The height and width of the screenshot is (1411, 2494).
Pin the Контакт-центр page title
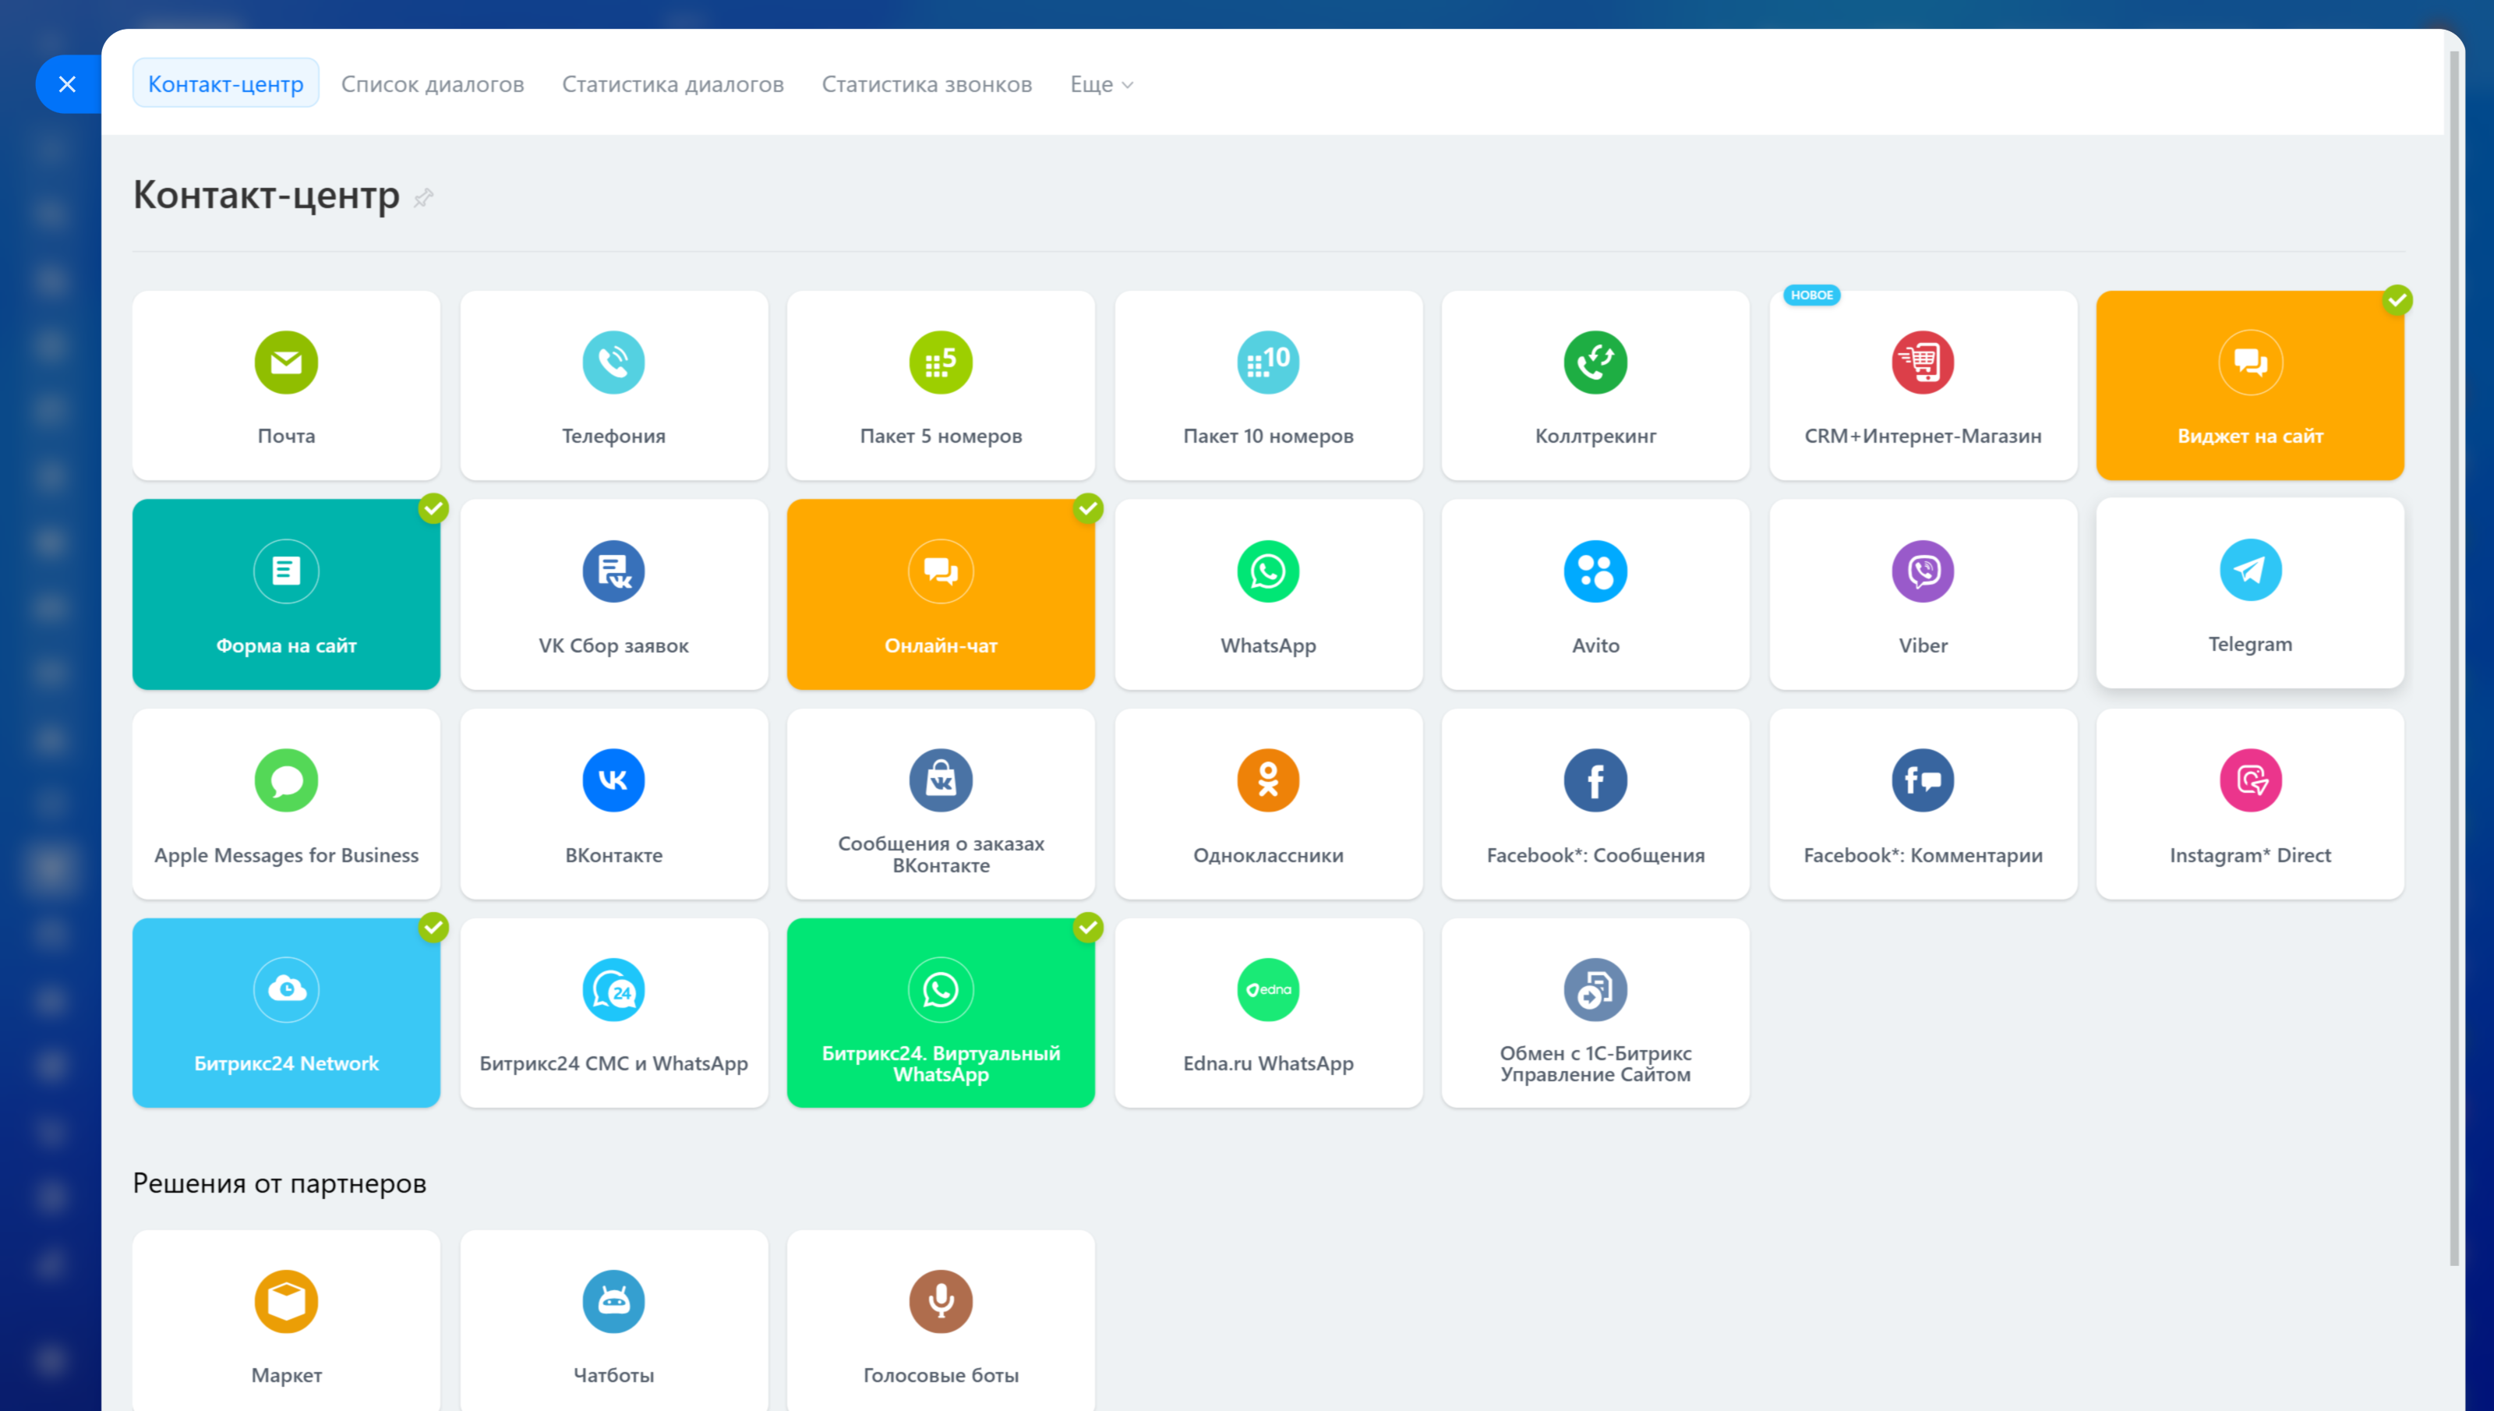(423, 198)
